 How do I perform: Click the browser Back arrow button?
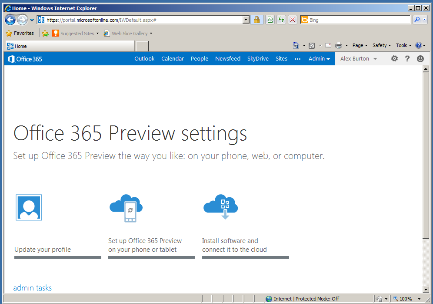pos(10,20)
